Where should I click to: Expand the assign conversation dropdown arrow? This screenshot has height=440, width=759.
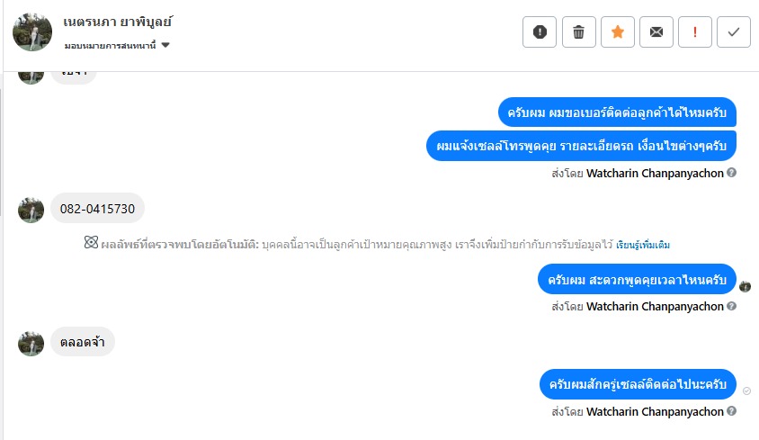point(166,45)
